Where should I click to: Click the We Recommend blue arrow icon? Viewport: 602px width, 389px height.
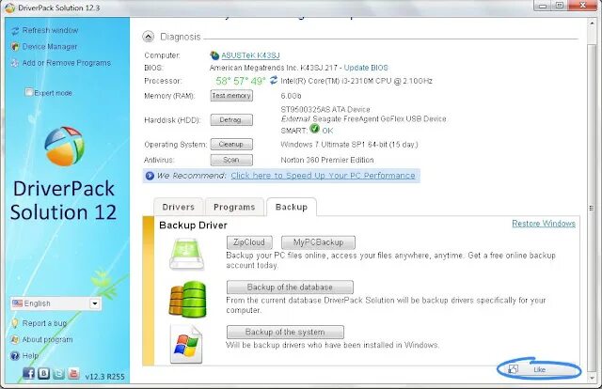150,176
